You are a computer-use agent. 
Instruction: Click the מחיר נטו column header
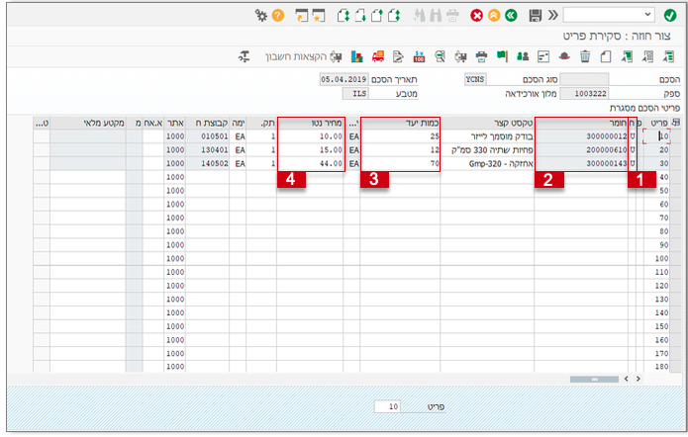310,124
